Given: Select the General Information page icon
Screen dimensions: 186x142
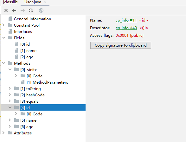Looking at the screenshot, I should coord(10,19).
